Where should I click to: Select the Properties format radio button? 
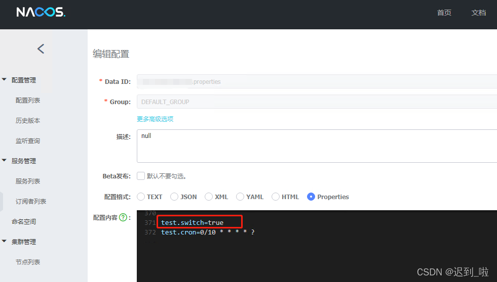(x=311, y=197)
